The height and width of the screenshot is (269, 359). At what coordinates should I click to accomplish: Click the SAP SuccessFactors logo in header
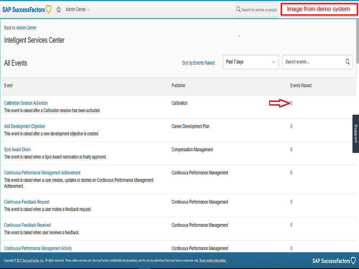[x=27, y=10]
